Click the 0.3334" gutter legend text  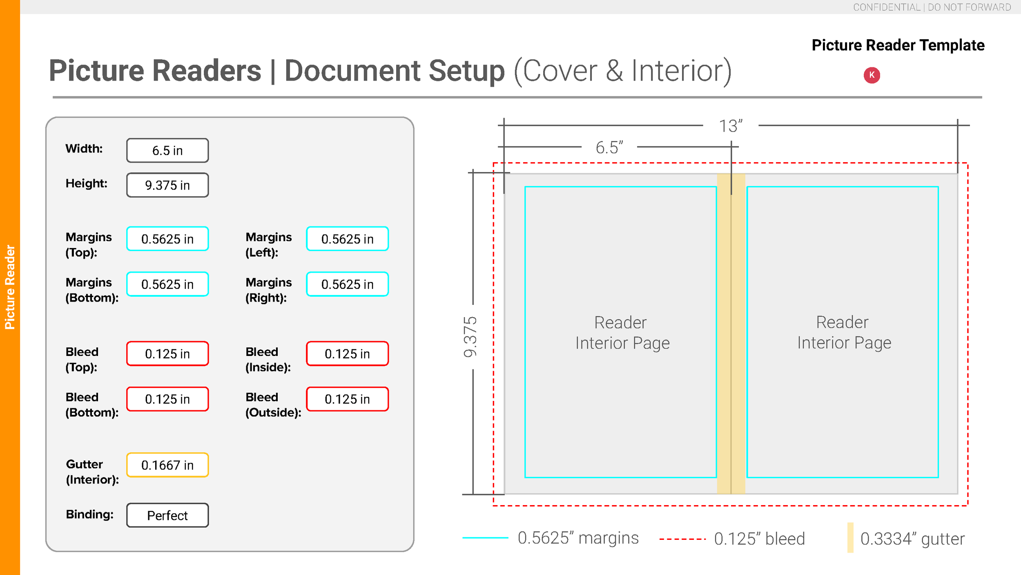coord(912,539)
